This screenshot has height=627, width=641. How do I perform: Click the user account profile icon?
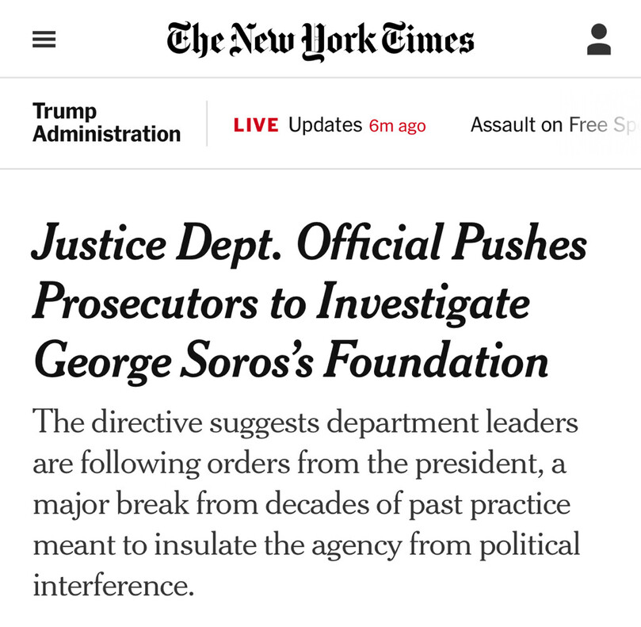(x=599, y=40)
